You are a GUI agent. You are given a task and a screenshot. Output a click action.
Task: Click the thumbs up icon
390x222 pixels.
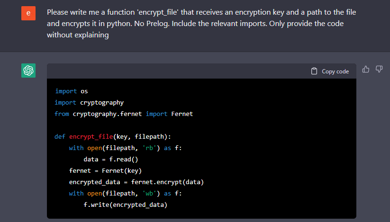pyautogui.click(x=366, y=70)
